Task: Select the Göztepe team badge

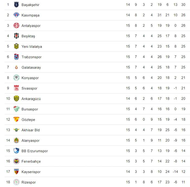Action: 16,119
